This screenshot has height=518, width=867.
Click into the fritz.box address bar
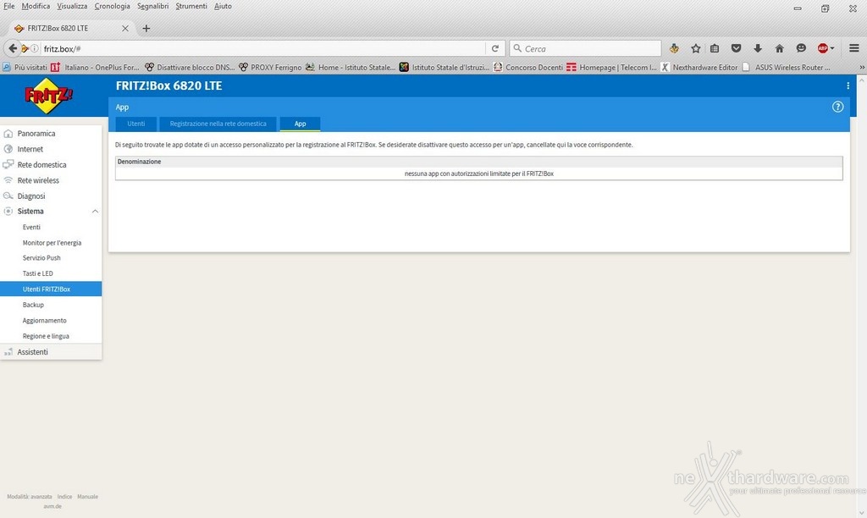(263, 48)
